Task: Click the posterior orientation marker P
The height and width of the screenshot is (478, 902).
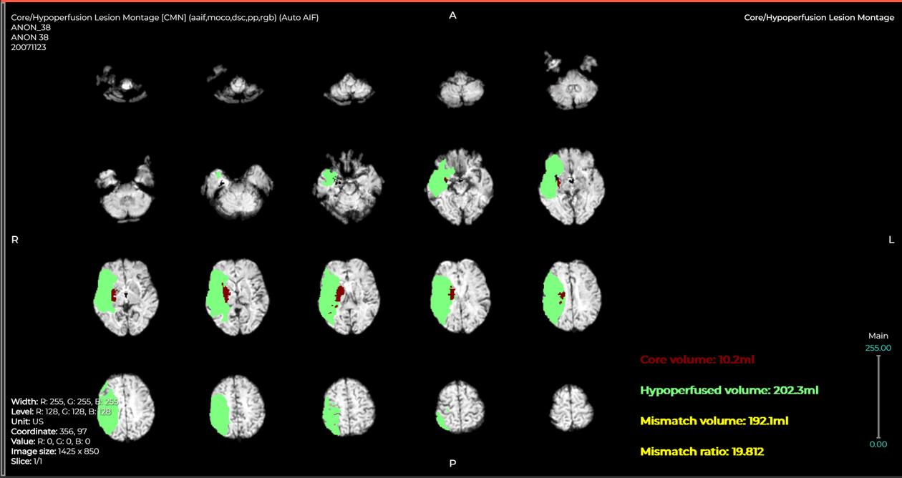Action: point(452,464)
